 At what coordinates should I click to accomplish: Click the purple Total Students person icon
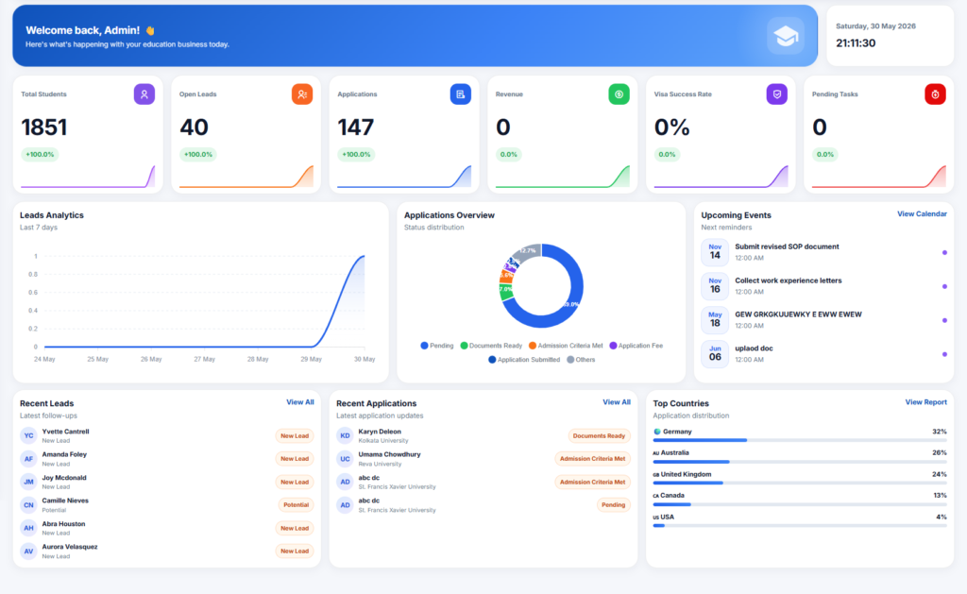tap(144, 94)
